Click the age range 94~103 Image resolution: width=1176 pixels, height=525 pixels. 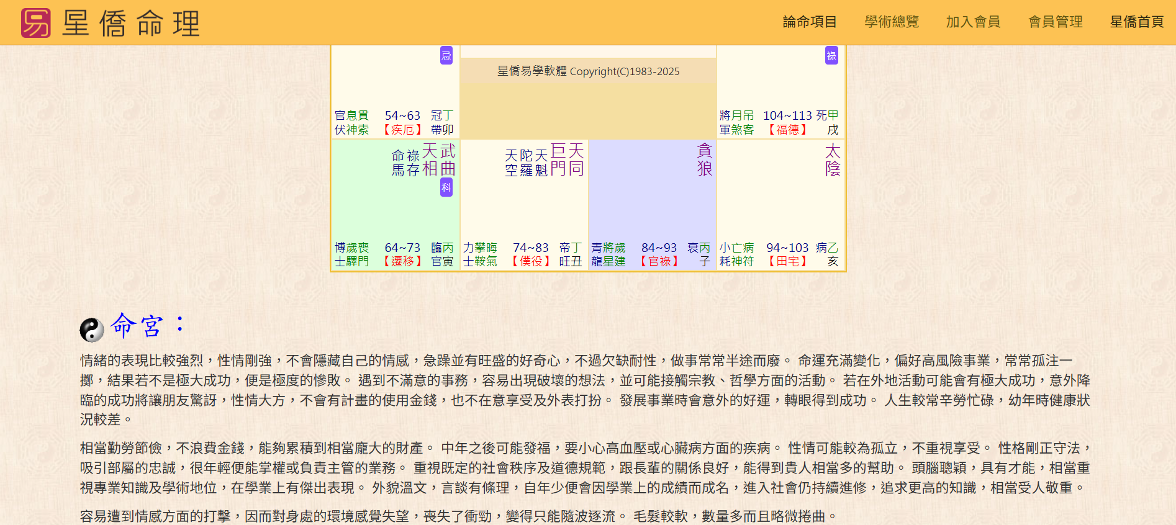(x=787, y=248)
